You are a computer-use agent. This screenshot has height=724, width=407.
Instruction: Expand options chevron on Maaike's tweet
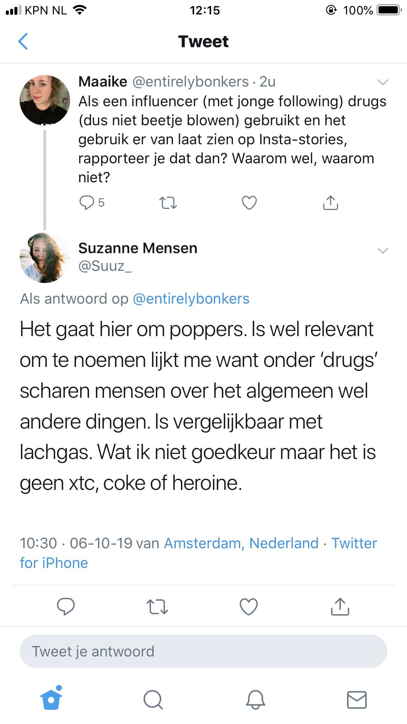(383, 82)
